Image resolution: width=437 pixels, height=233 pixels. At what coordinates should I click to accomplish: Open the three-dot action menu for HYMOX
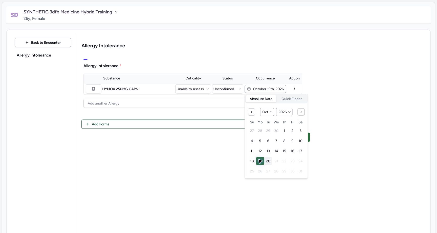tap(294, 89)
